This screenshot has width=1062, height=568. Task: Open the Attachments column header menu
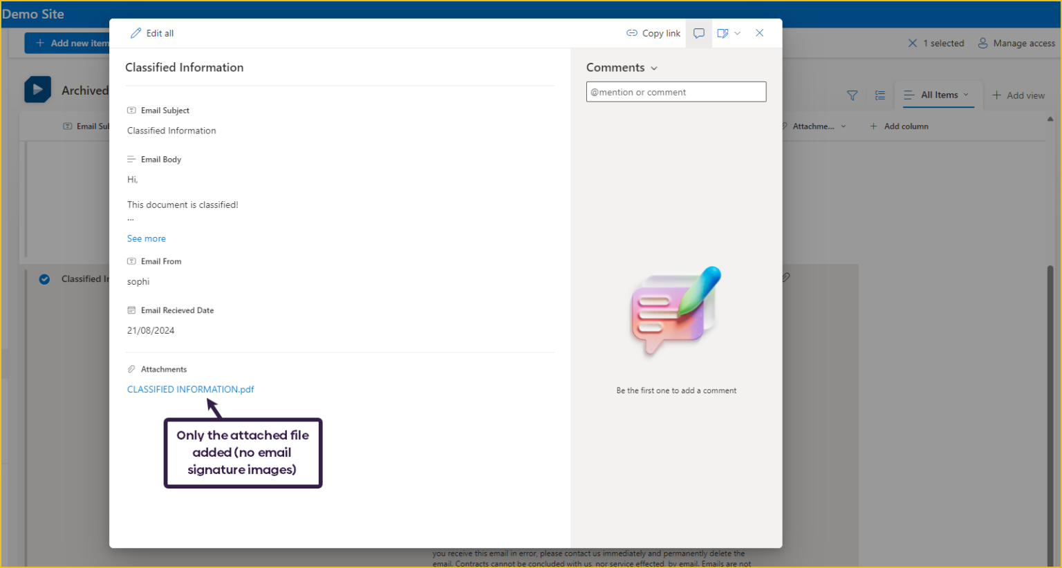pos(844,126)
